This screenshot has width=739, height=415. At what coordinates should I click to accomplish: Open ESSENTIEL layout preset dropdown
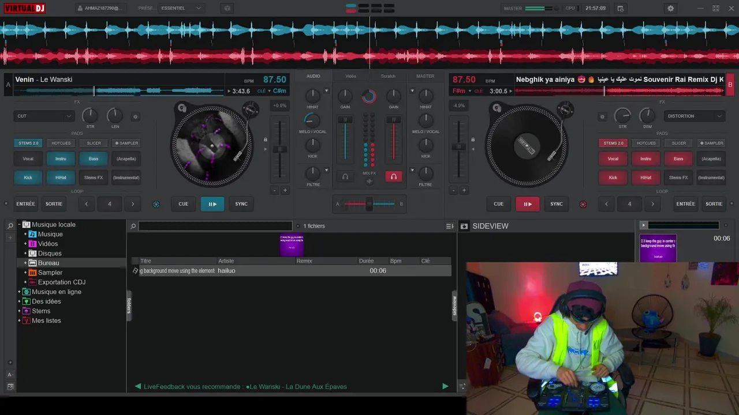pyautogui.click(x=181, y=8)
